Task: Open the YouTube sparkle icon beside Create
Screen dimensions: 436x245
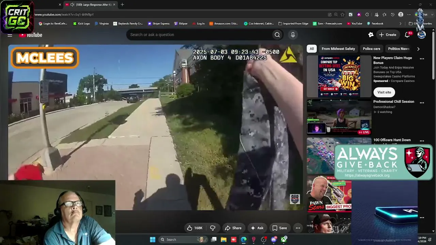Action: [371, 35]
